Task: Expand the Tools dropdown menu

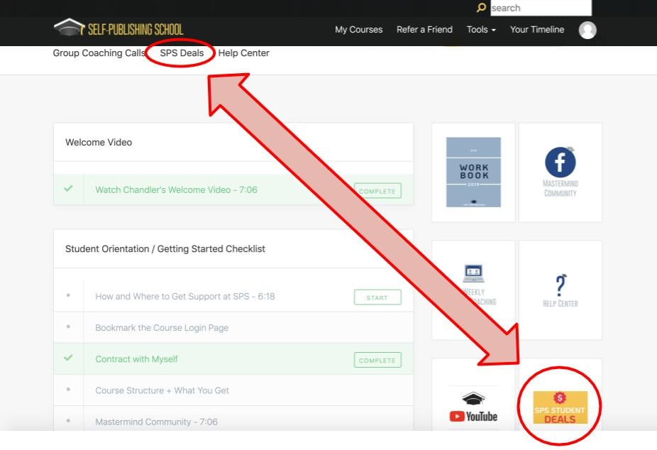Action: tap(481, 30)
